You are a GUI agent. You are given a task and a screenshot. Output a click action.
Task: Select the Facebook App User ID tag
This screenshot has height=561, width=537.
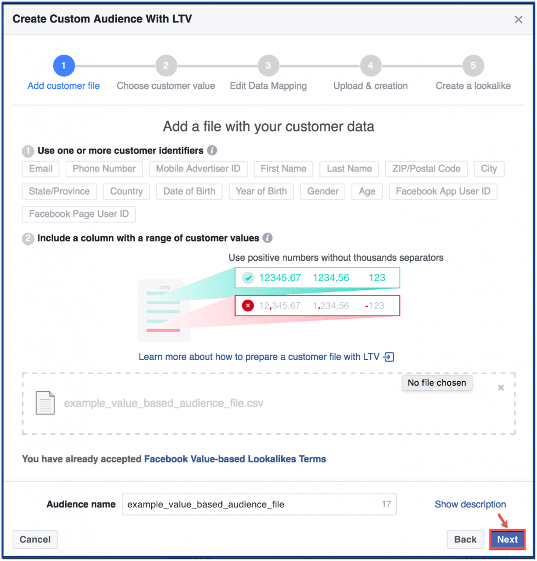[443, 191]
